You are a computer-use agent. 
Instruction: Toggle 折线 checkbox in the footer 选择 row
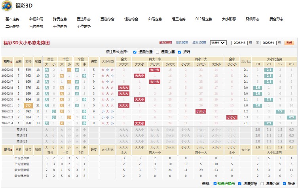point(284,184)
